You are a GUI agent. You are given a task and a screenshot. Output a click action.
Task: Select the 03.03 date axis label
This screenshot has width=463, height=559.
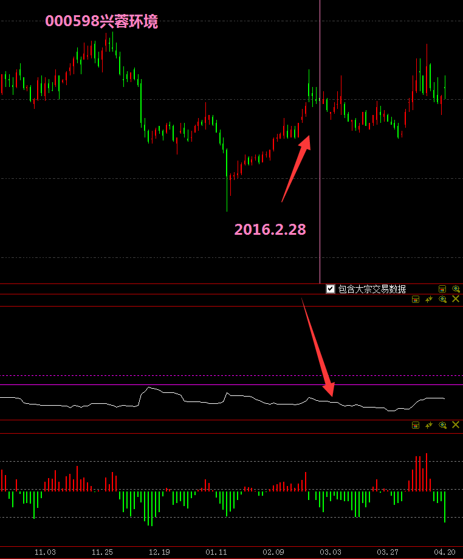coord(331,552)
